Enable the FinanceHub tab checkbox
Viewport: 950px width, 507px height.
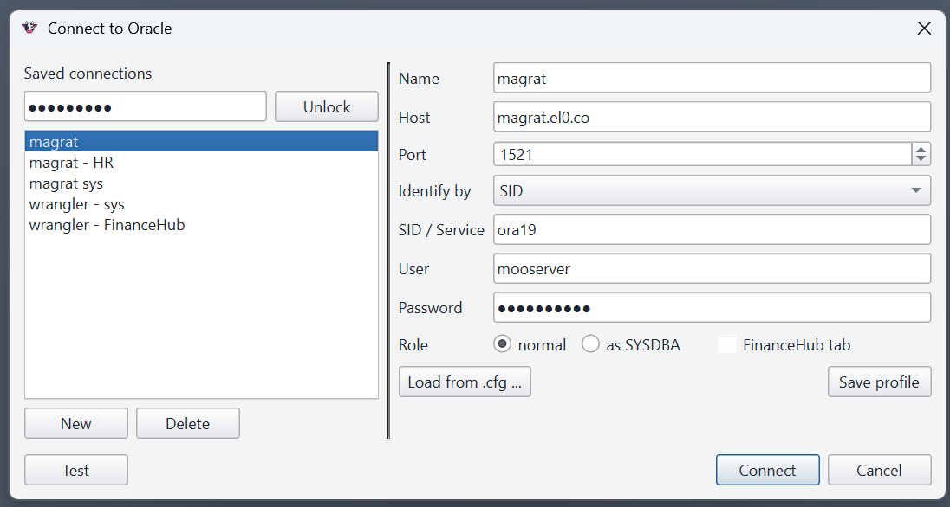point(727,344)
